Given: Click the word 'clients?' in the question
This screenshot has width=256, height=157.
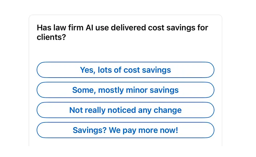Looking at the screenshot, I should coord(51,37).
